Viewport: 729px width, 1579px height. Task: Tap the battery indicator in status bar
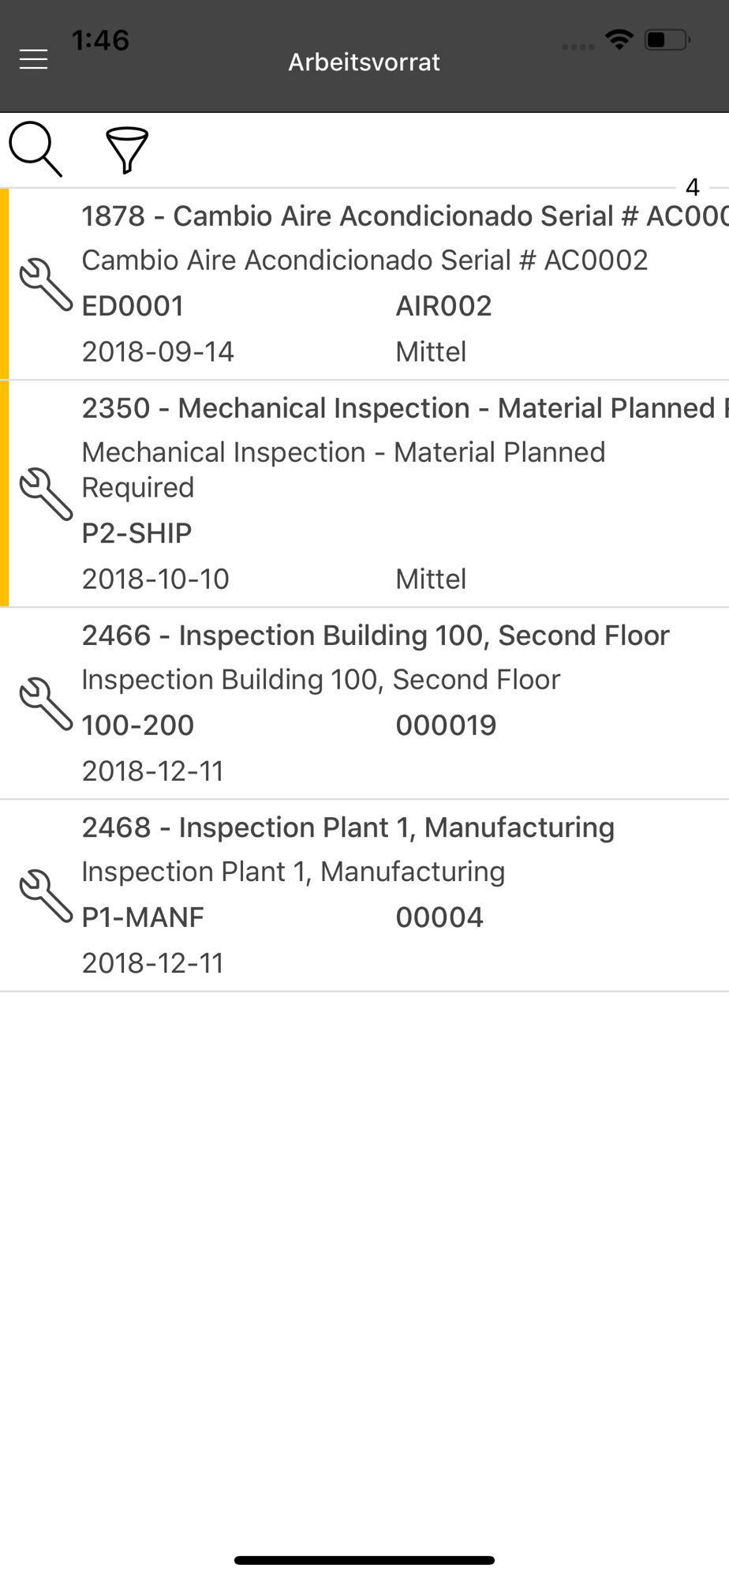point(667,39)
